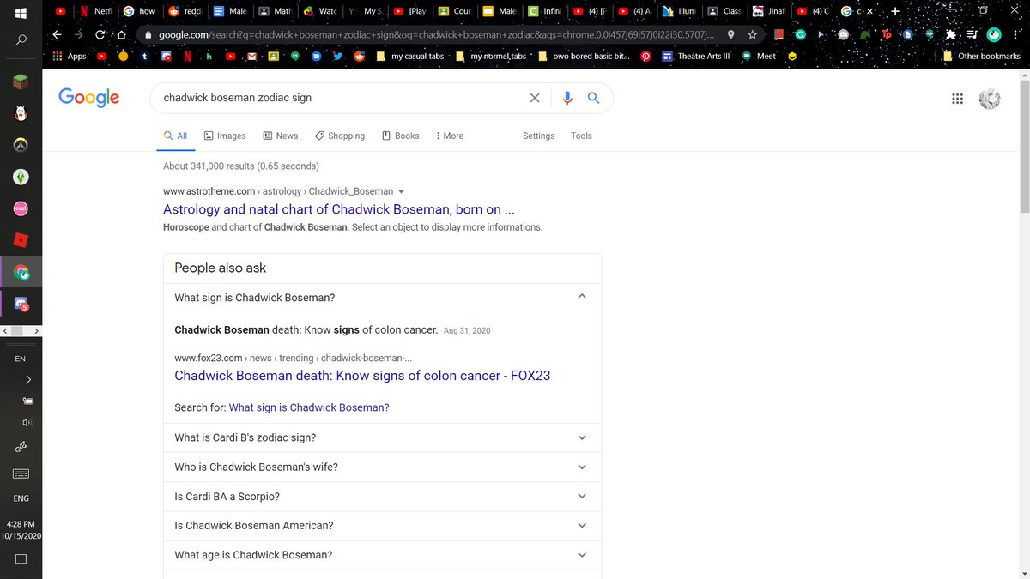Open the Tumblr bookmark icon
The height and width of the screenshot is (579, 1030).
(x=144, y=56)
